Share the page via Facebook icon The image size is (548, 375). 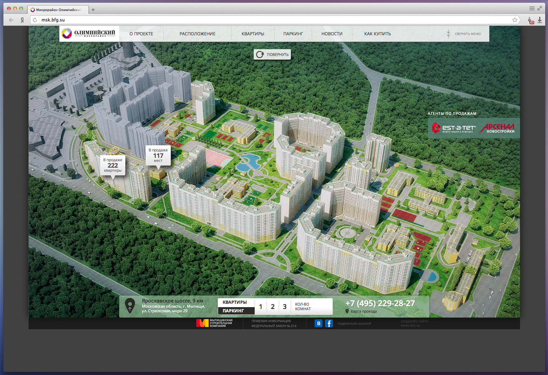click(329, 323)
